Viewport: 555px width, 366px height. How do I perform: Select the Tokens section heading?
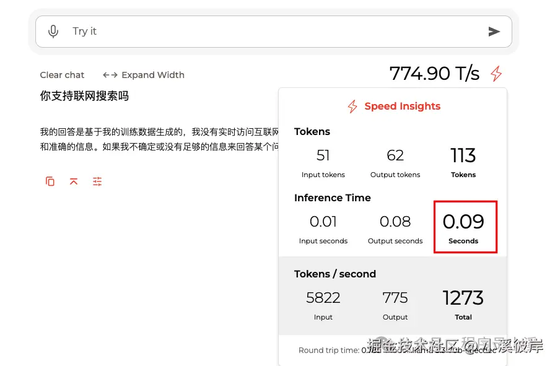[x=312, y=131]
